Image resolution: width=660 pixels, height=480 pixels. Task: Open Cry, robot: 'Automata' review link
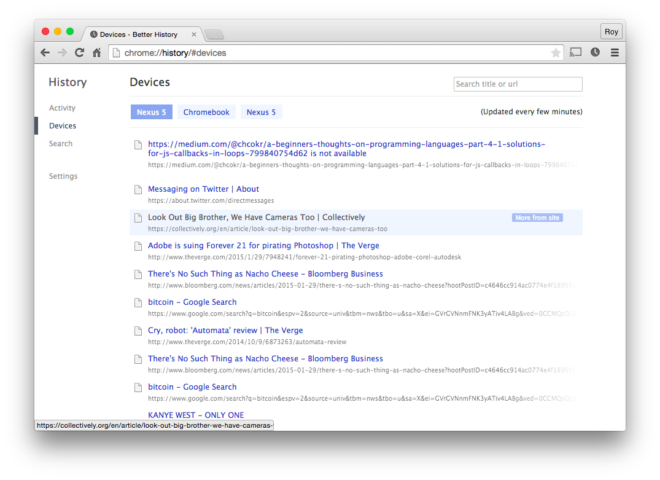click(225, 331)
